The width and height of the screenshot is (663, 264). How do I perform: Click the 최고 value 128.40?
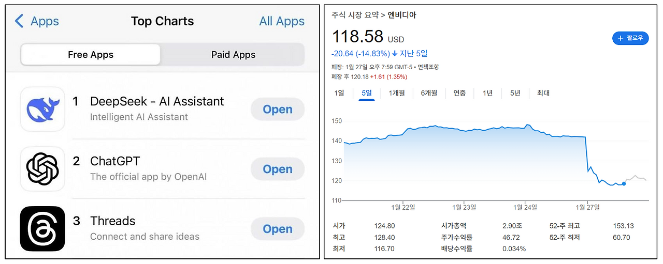pos(384,238)
